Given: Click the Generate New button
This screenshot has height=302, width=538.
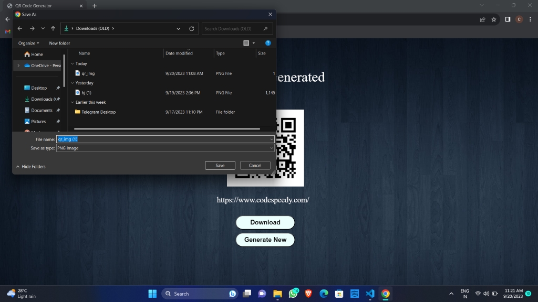Looking at the screenshot, I should pyautogui.click(x=265, y=240).
